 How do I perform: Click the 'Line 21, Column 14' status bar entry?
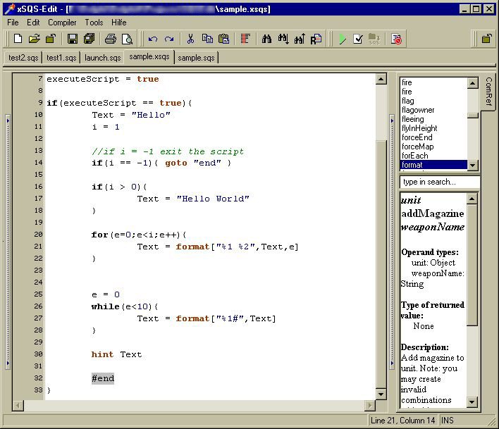(402, 421)
